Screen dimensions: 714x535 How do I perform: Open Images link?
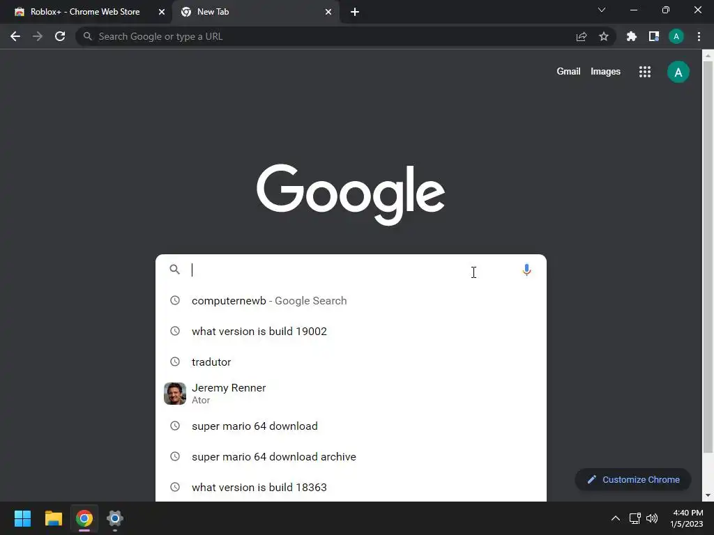(605, 72)
